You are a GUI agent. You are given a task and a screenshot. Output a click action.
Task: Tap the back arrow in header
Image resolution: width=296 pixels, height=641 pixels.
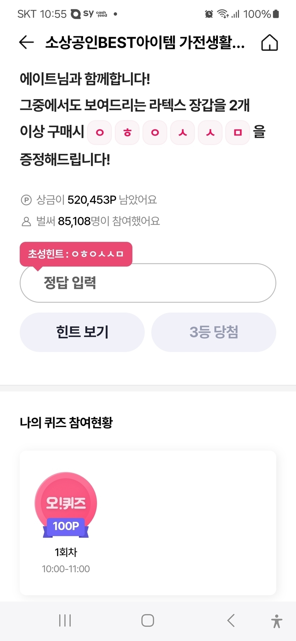(26, 42)
